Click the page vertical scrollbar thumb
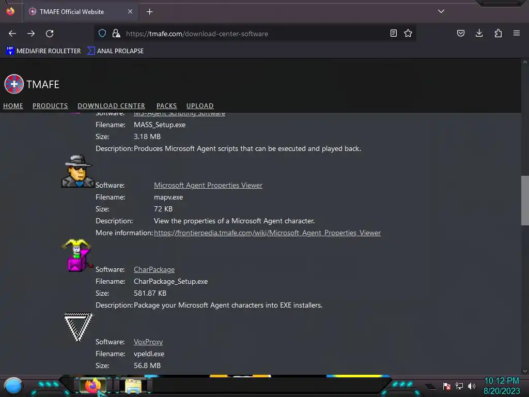529x397 pixels. pos(525,200)
